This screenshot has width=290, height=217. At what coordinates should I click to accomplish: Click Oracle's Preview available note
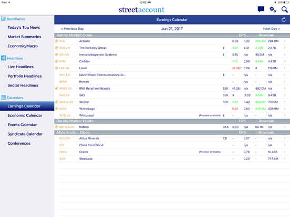[x=210, y=152]
